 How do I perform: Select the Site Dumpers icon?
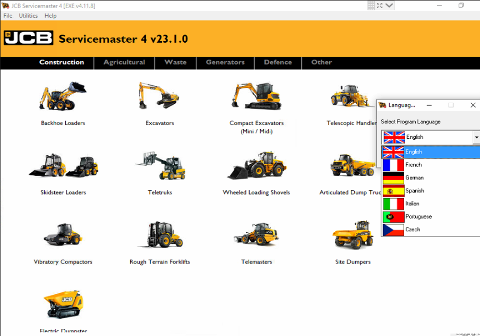(x=353, y=235)
